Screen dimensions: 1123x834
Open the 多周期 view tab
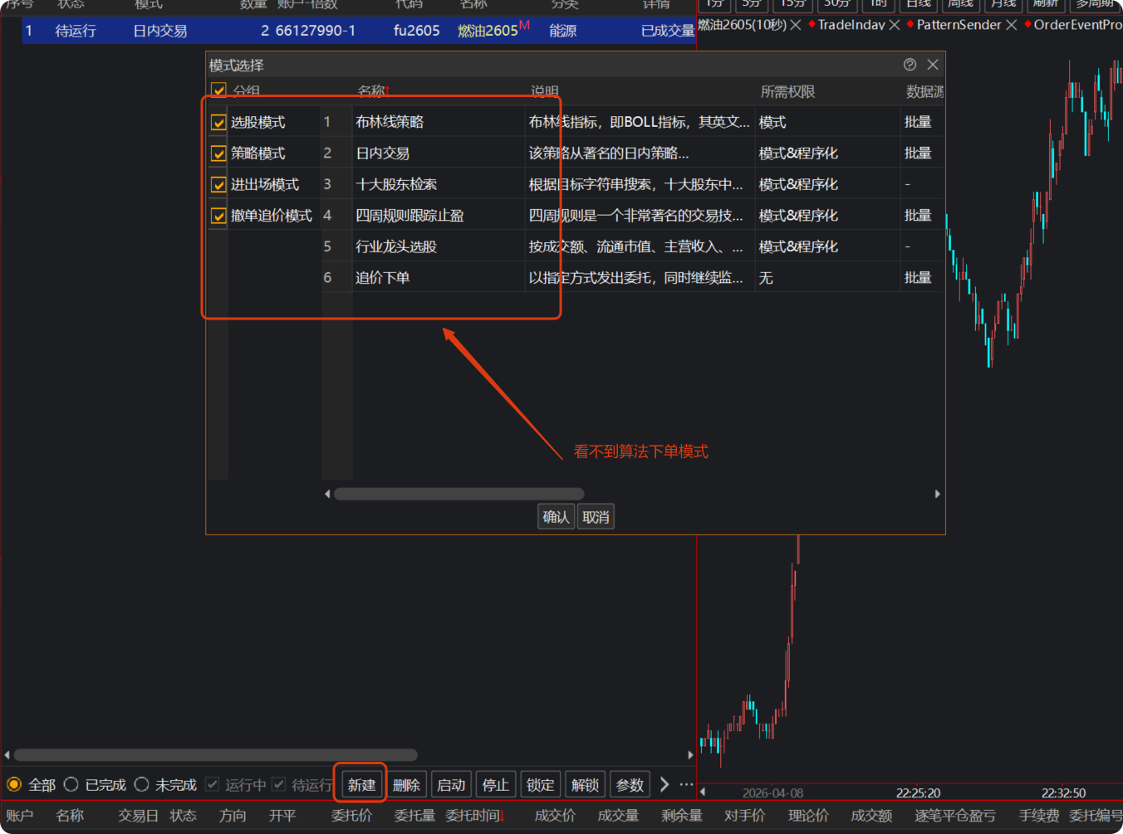[1094, 4]
